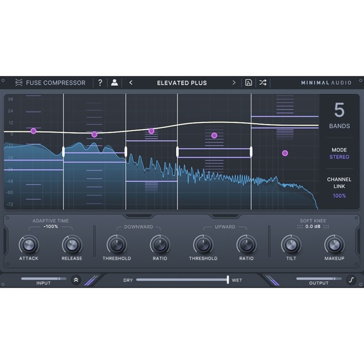Go to previous preset arrow
The width and height of the screenshot is (364, 364).
pyautogui.click(x=131, y=82)
